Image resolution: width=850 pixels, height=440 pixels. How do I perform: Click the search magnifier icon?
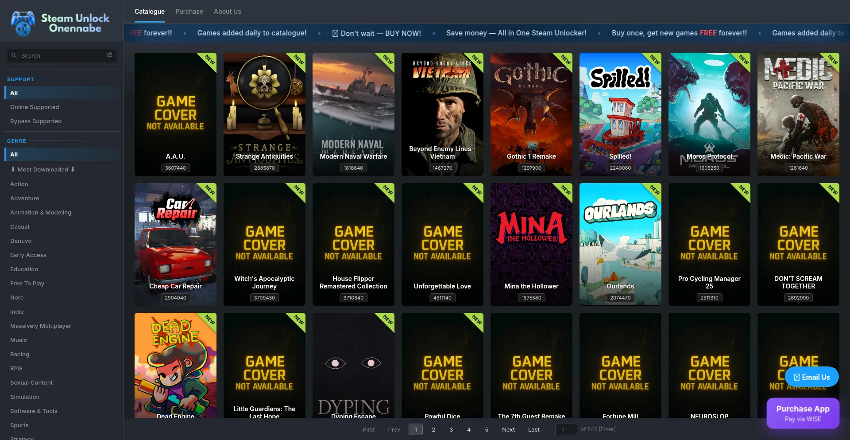point(14,55)
